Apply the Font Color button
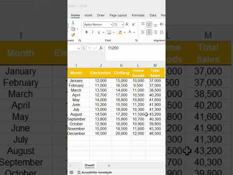233x175 pixels. (130, 32)
